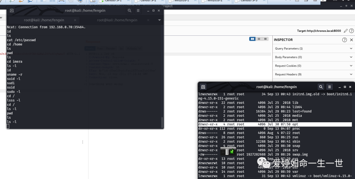Click search icon in directory listing terminal
The image size is (355, 179).
point(321,87)
